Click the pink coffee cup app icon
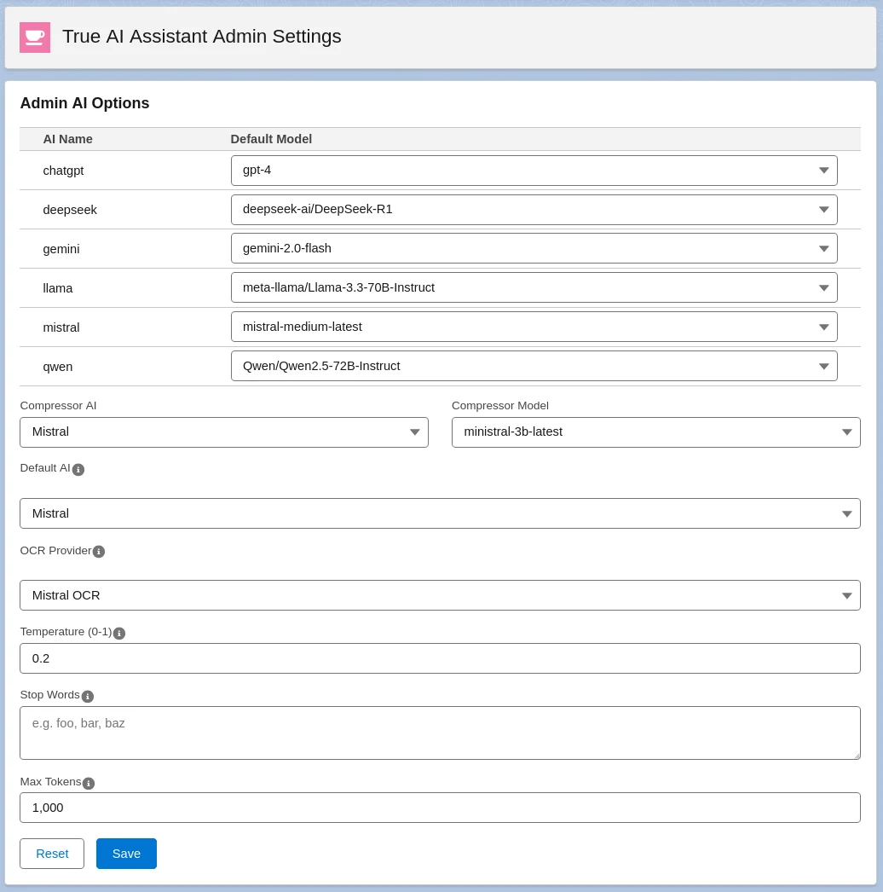The height and width of the screenshot is (892, 883). [35, 37]
